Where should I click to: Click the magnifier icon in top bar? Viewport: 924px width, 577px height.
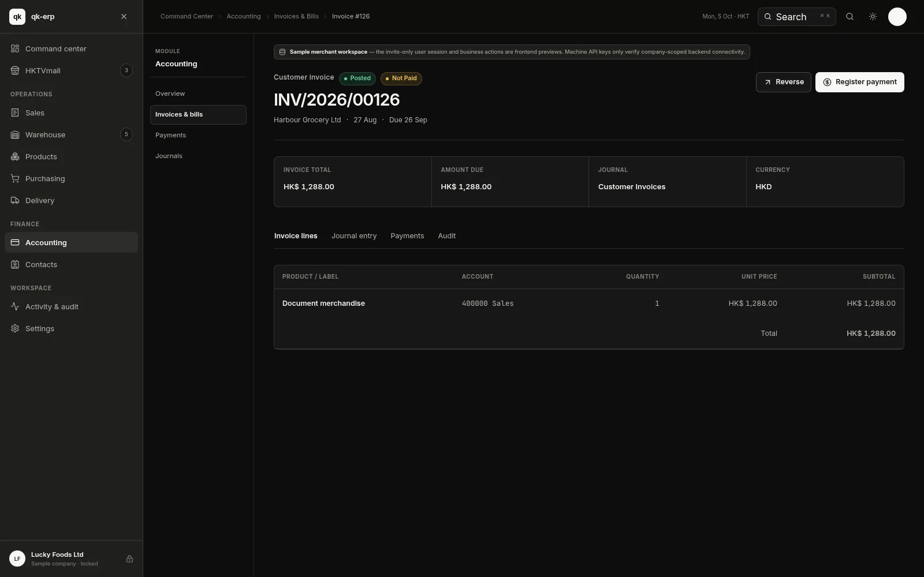point(850,17)
